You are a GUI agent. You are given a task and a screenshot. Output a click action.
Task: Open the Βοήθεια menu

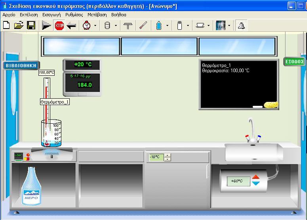click(119, 15)
